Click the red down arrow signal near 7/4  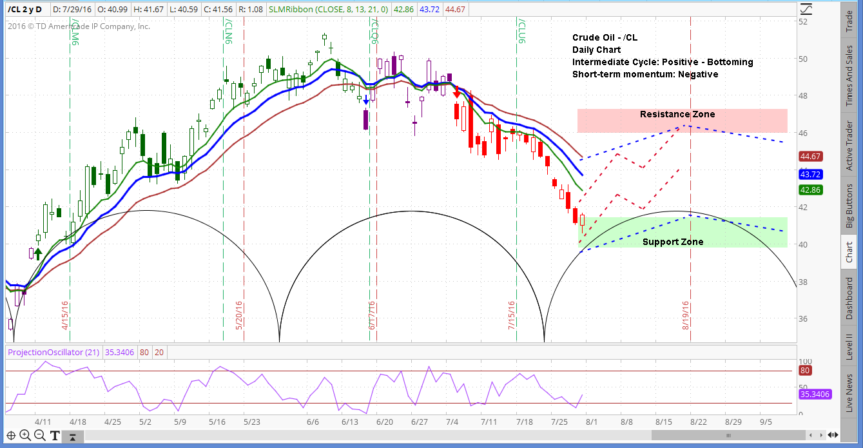pos(457,92)
